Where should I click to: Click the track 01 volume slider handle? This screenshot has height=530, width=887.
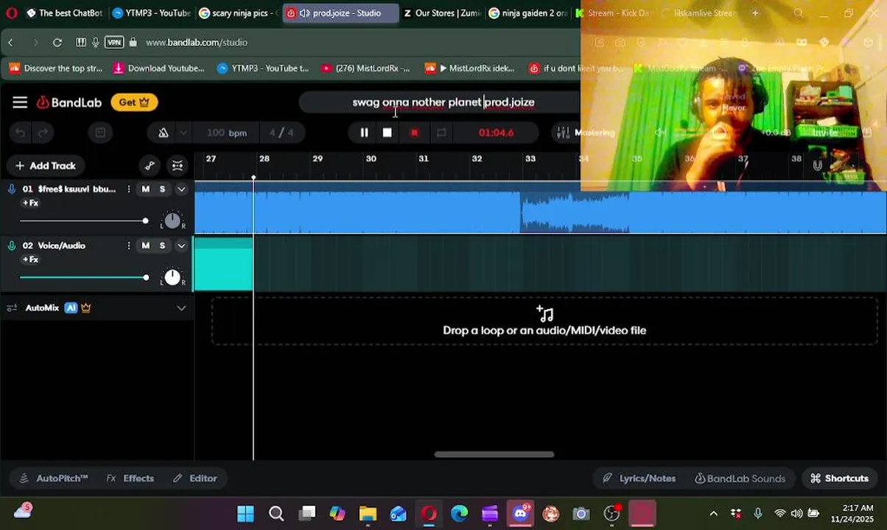(145, 221)
